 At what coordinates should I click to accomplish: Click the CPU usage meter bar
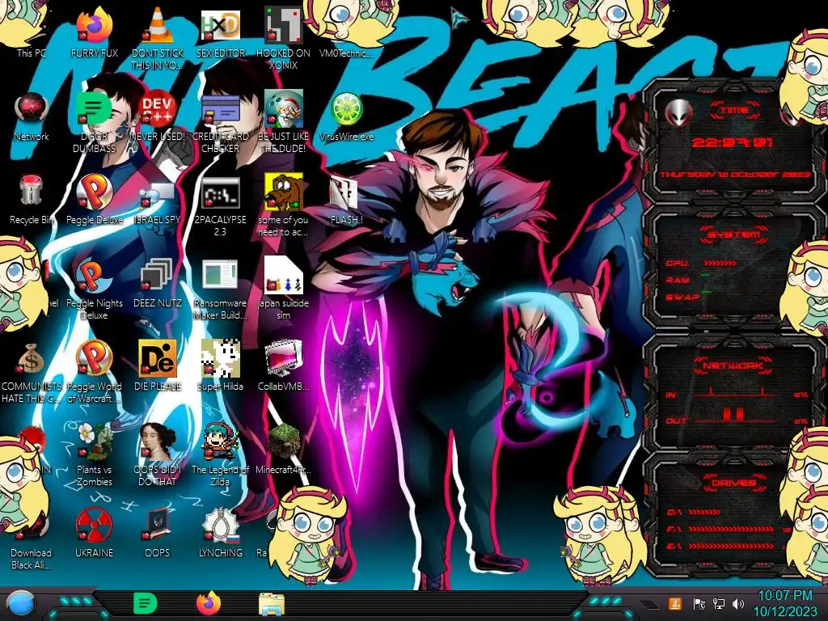pyautogui.click(x=719, y=263)
